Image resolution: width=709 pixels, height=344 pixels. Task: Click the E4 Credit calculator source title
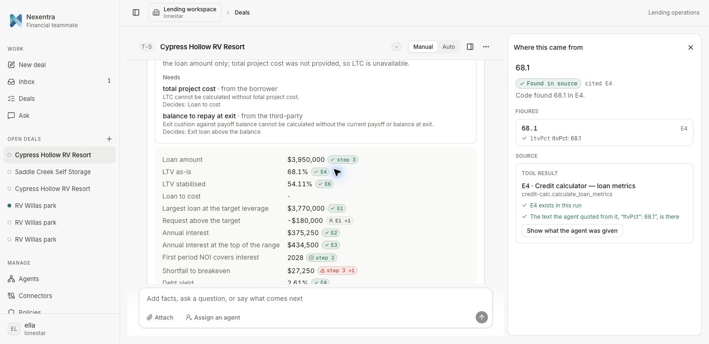click(579, 186)
